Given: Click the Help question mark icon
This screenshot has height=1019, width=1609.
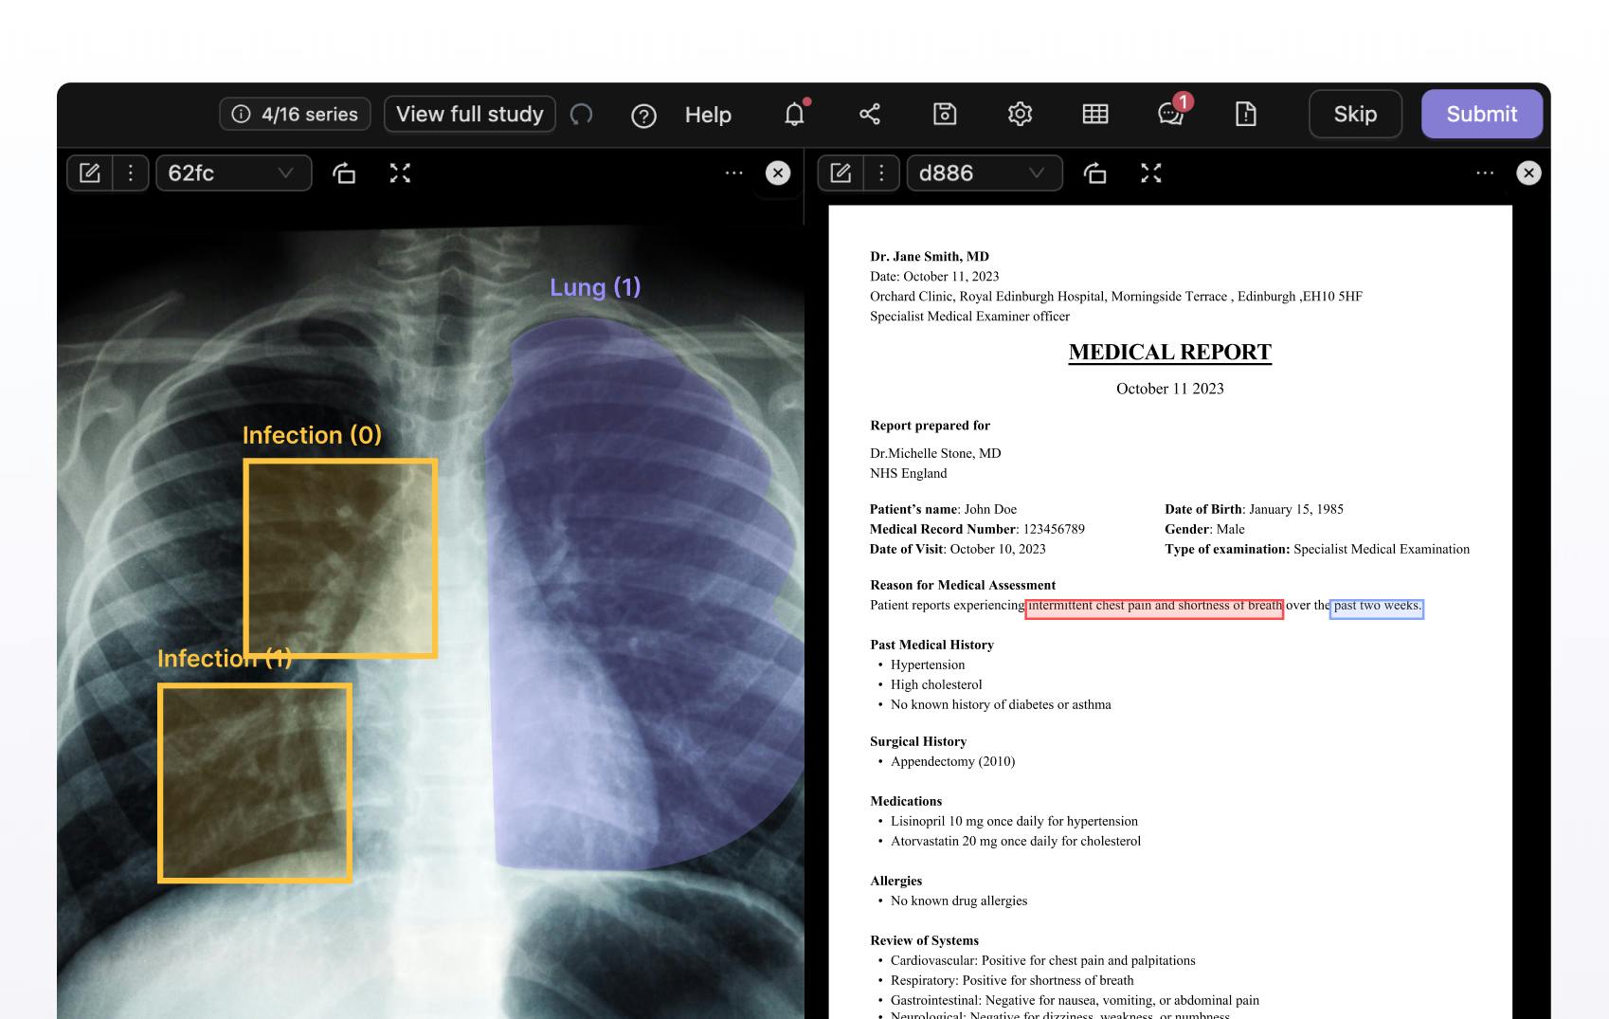Looking at the screenshot, I should click(644, 115).
